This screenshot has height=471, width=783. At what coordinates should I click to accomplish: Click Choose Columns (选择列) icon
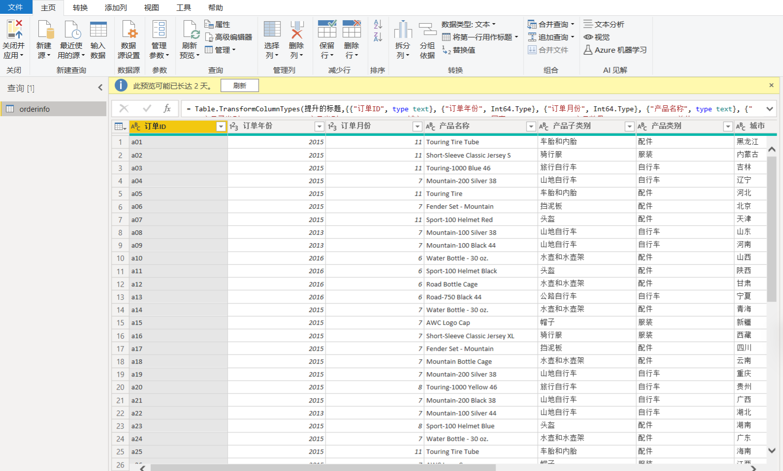tap(272, 30)
